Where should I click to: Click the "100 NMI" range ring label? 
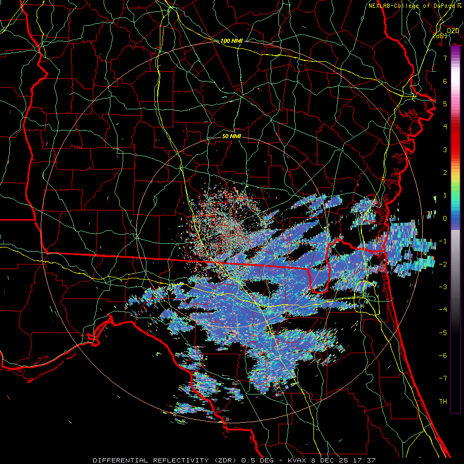point(231,41)
